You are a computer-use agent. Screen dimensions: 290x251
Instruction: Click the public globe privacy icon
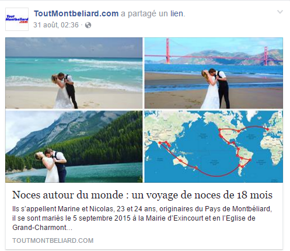point(88,25)
